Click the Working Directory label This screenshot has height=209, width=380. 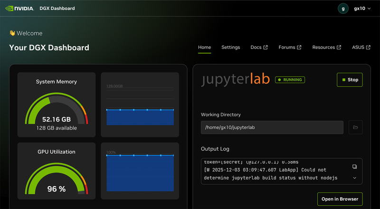[x=221, y=114]
